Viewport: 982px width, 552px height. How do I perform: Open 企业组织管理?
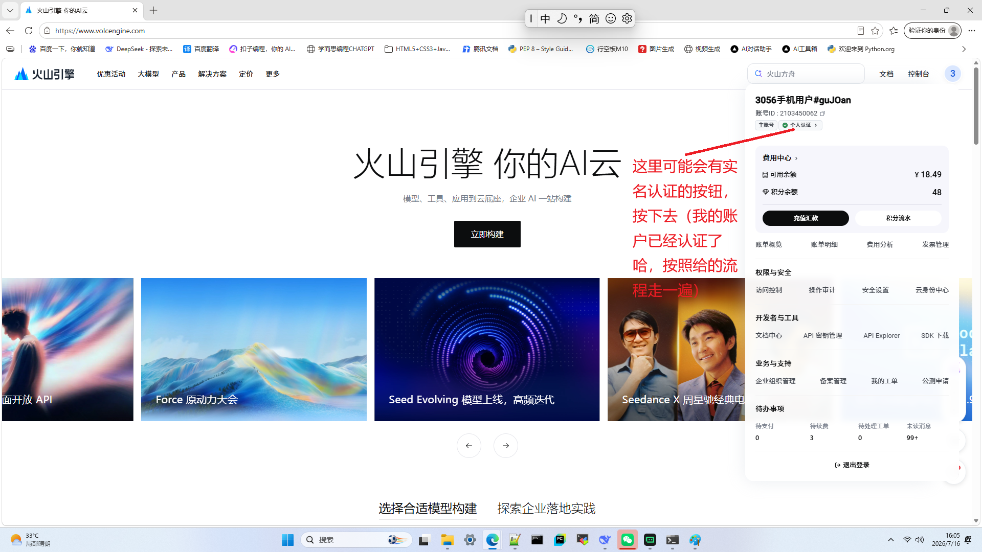click(x=775, y=381)
